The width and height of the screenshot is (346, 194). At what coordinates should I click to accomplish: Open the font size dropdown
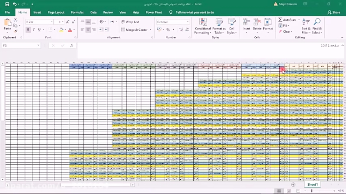click(x=63, y=22)
